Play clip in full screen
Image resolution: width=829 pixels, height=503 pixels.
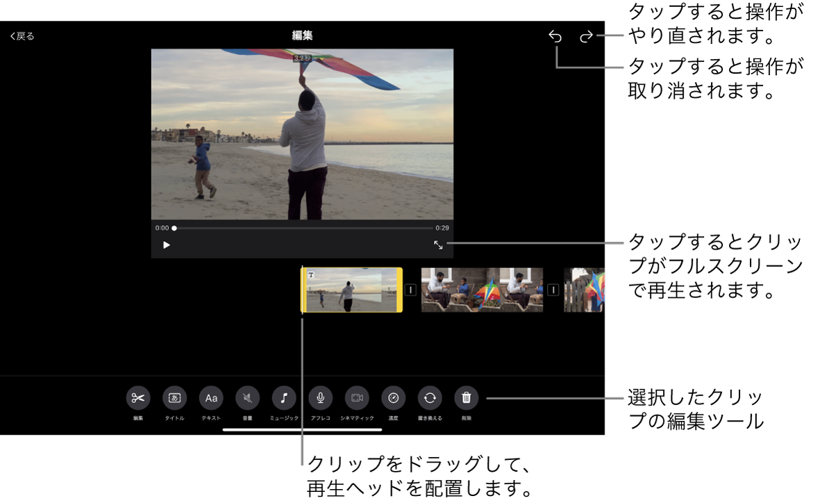(438, 245)
